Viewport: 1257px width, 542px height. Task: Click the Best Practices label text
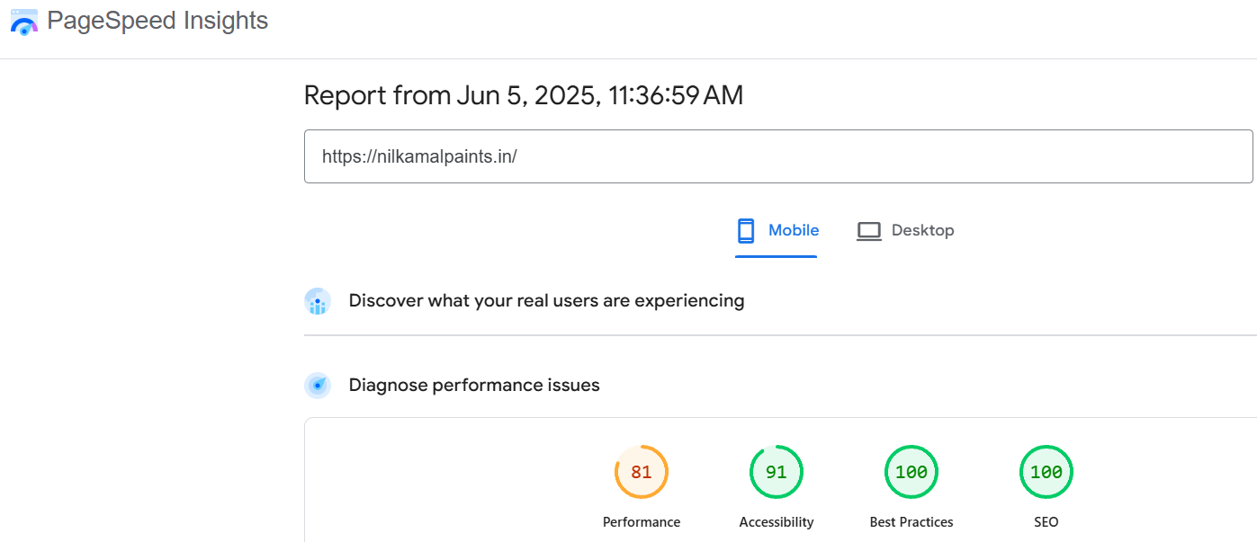point(911,522)
